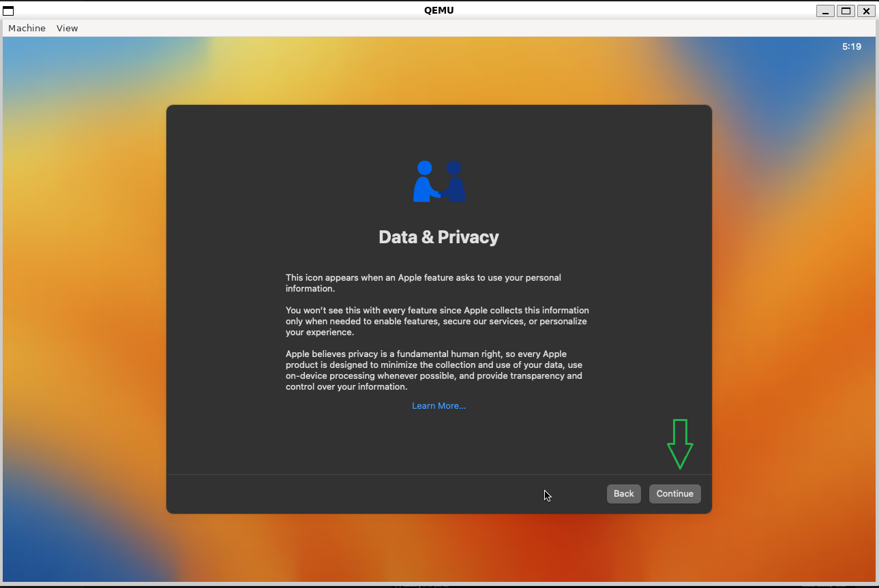Go back with the Back button
The height and width of the screenshot is (588, 879).
coord(624,494)
